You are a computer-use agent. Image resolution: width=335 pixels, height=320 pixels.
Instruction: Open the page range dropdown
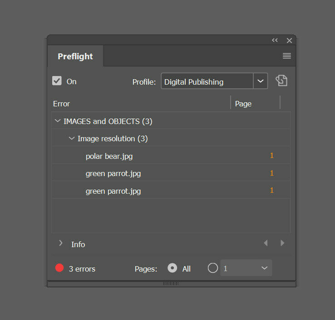(x=264, y=268)
